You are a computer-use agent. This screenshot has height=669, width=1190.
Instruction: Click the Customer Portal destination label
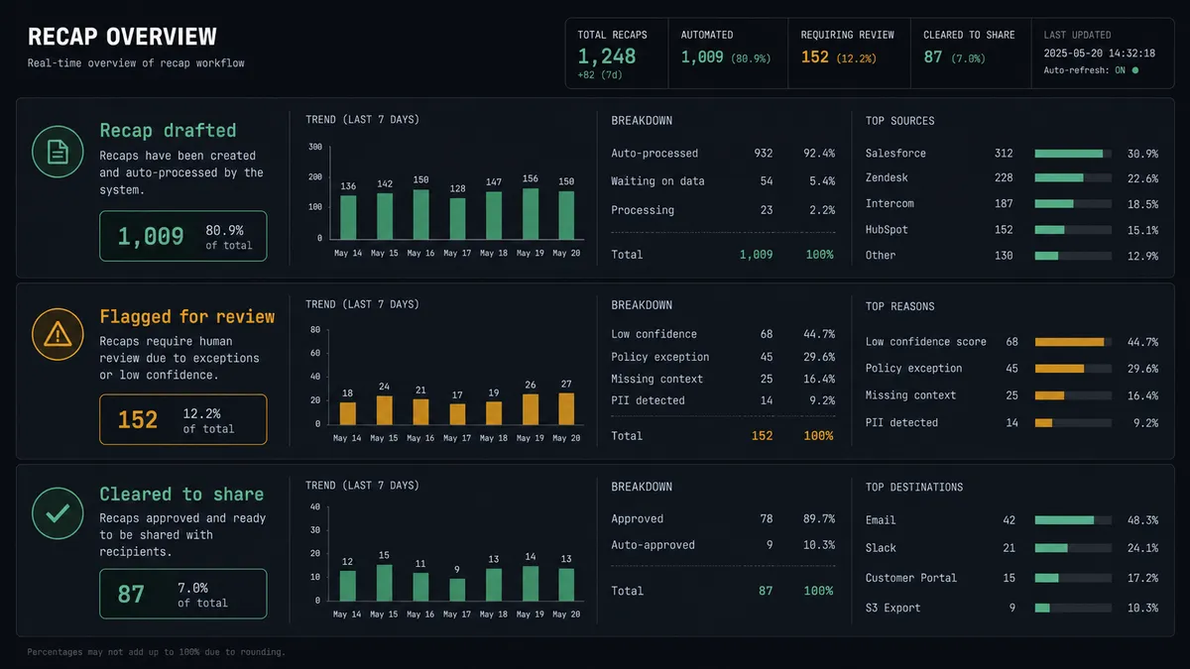pos(911,578)
